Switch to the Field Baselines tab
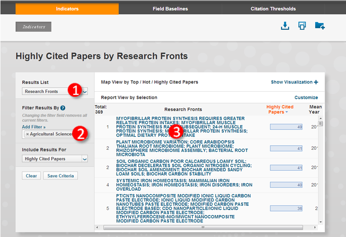The height and width of the screenshot is (237, 346). [x=170, y=9]
